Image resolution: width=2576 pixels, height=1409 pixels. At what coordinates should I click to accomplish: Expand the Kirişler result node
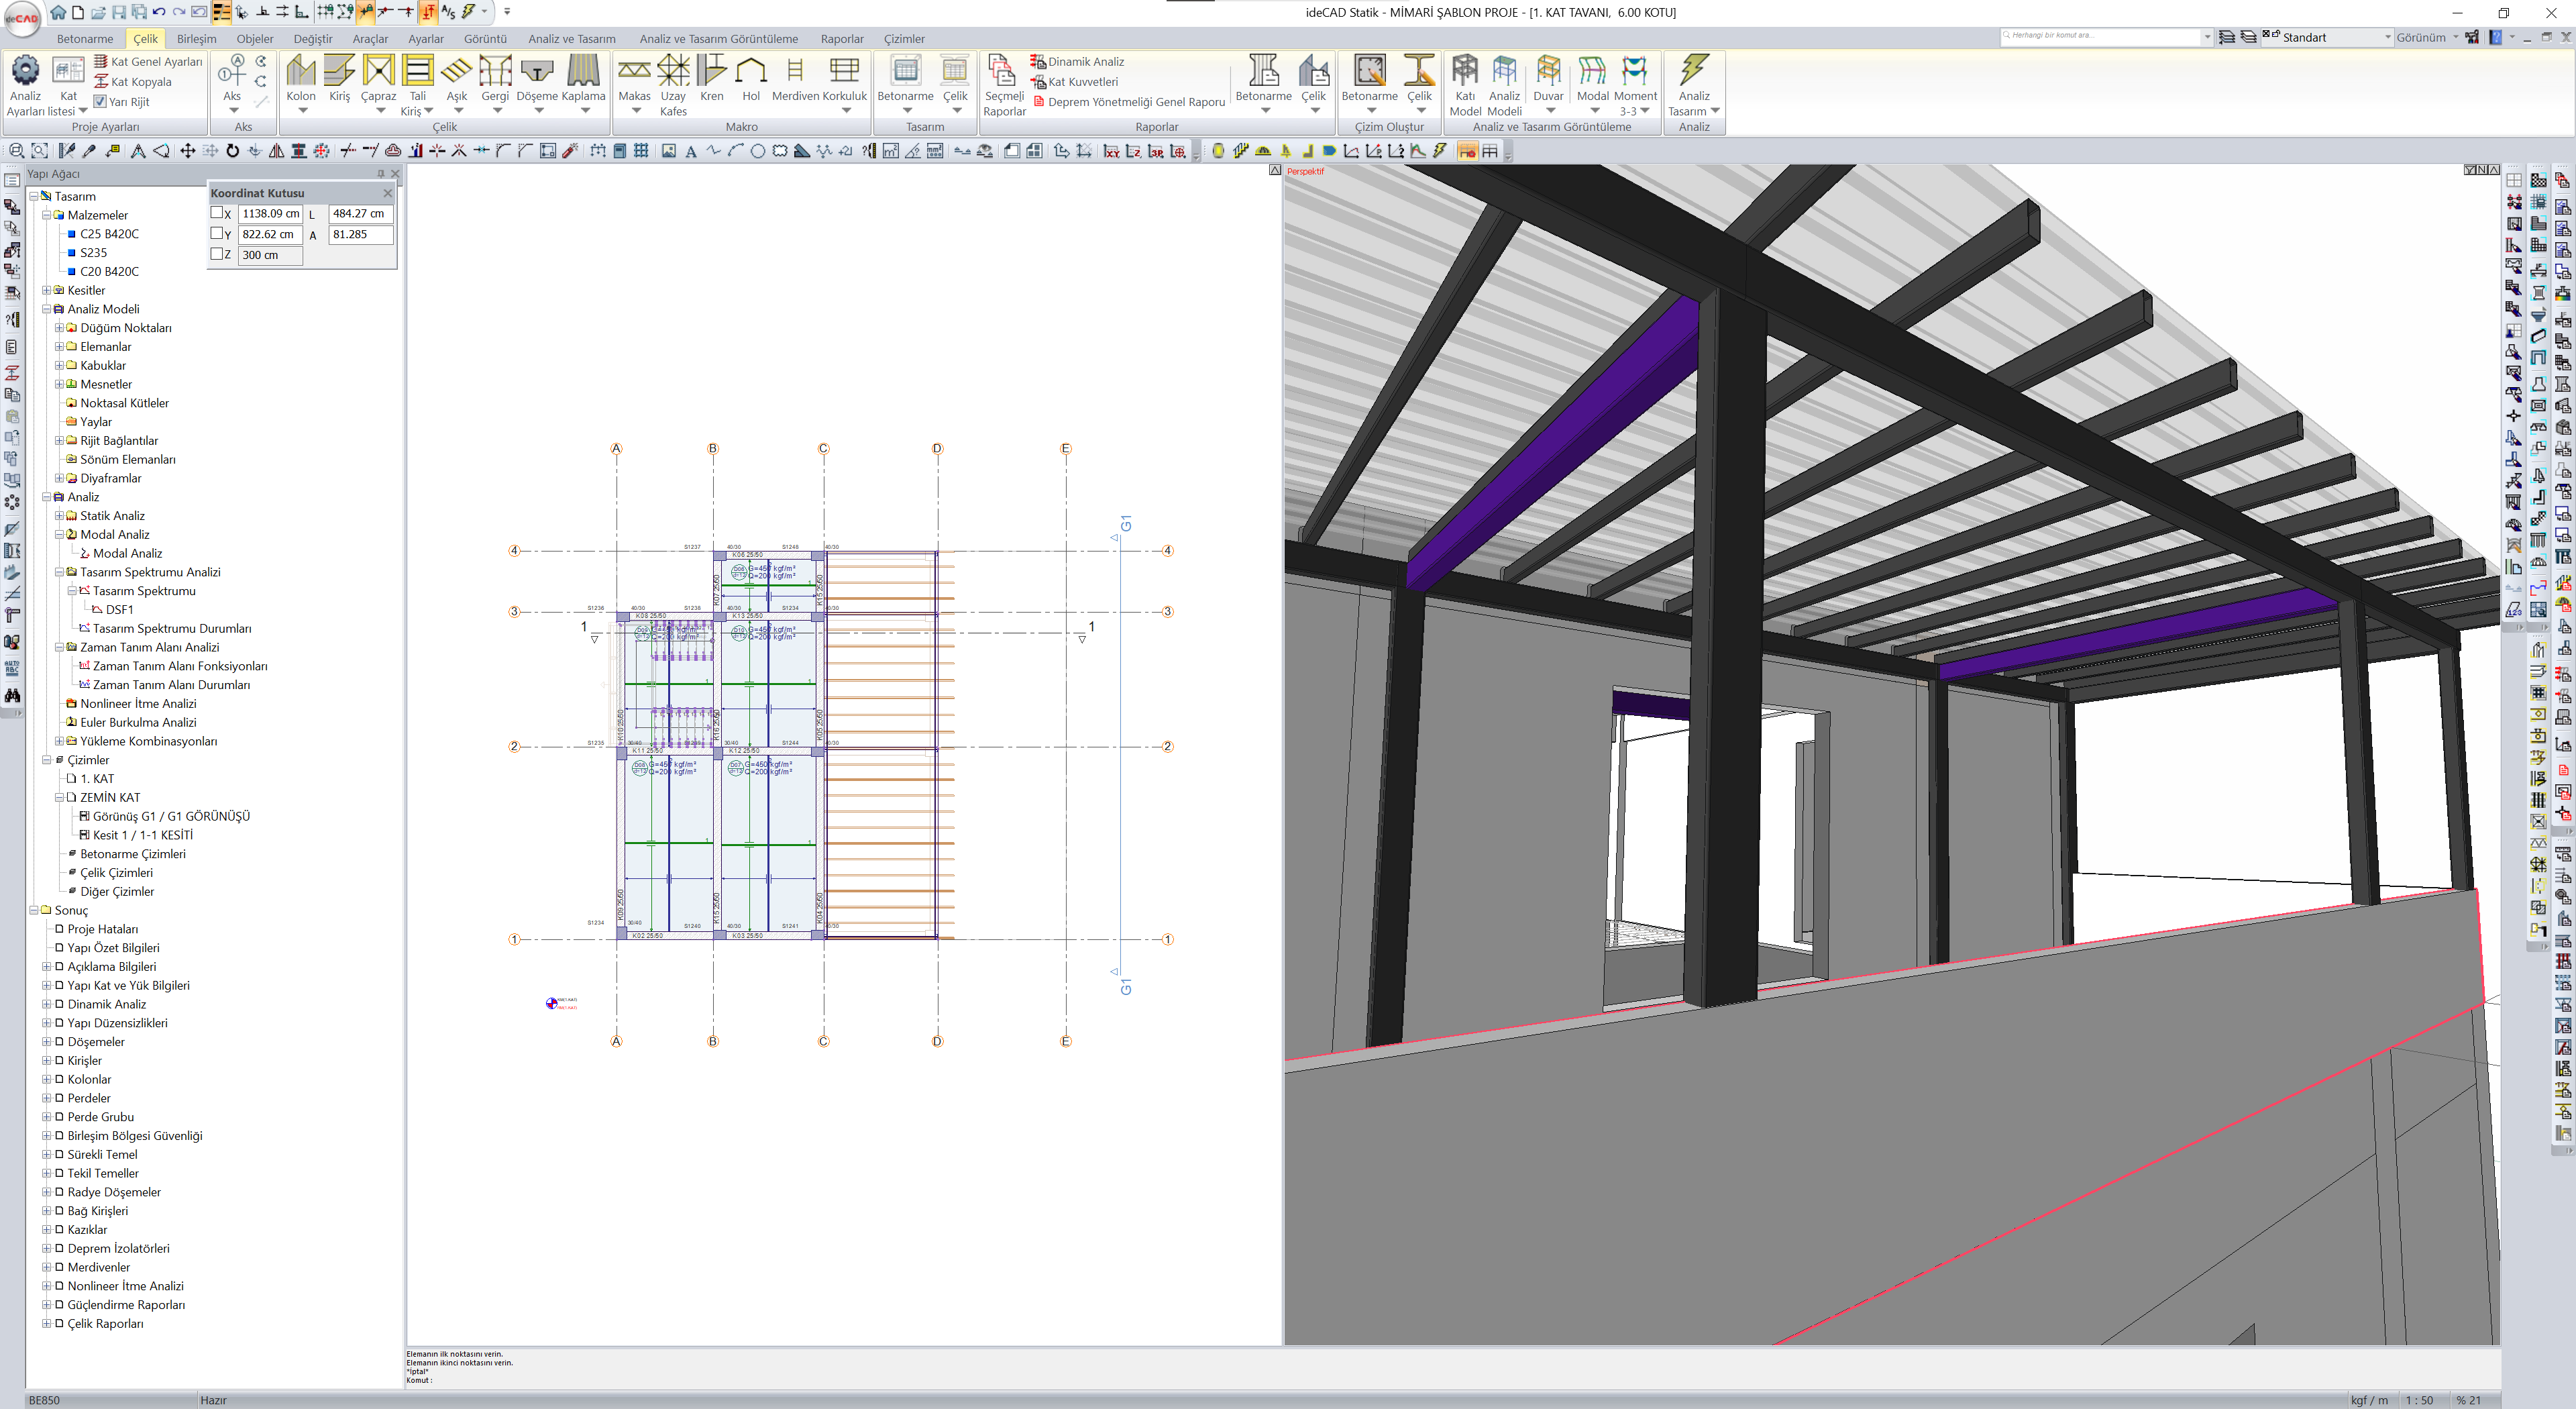(46, 1061)
